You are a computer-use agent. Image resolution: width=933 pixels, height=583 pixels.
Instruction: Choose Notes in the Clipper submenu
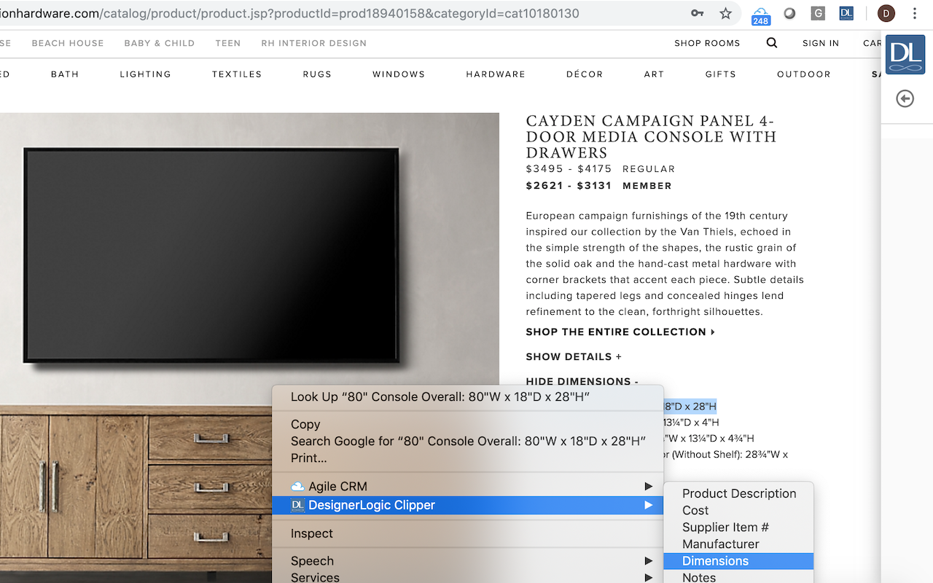coord(738,577)
